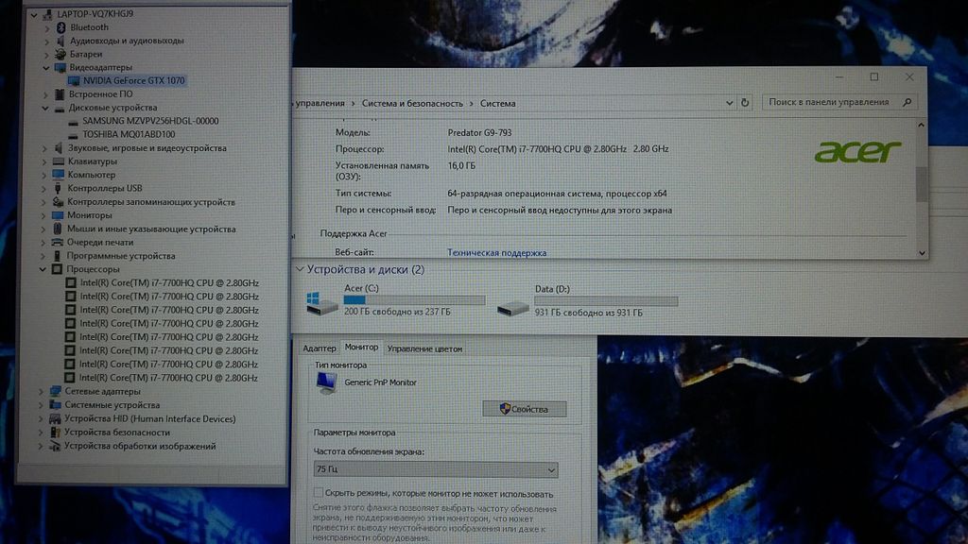Expand the Bluetooth tree node
Screen dimensions: 968x544
[47, 27]
